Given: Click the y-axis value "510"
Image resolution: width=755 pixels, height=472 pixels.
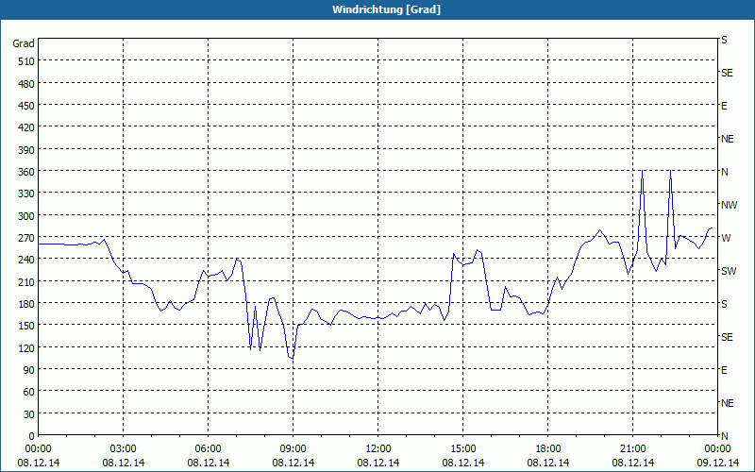Looking at the screenshot, I should tap(26, 61).
